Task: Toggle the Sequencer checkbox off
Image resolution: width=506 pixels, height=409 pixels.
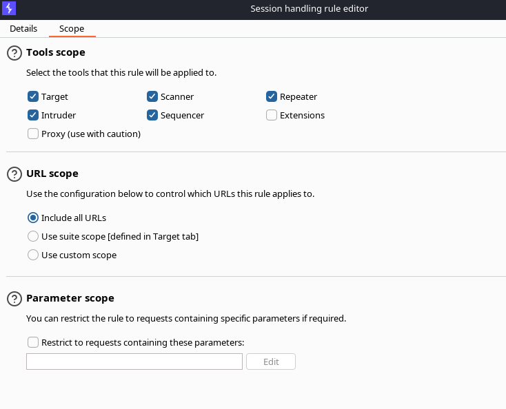Action: coord(152,115)
